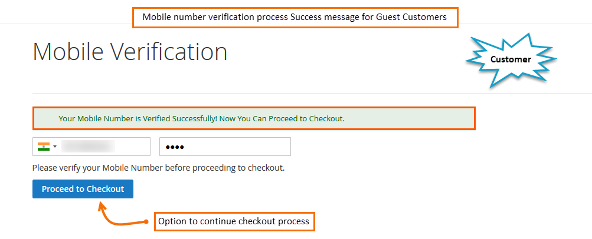
Task: Click the India flag icon
Action: (44, 147)
